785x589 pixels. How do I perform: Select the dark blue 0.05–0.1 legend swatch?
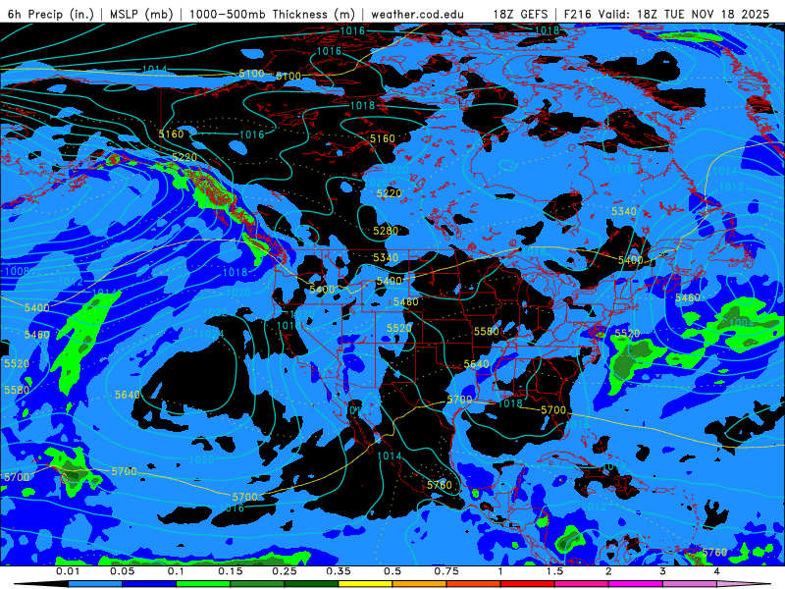click(149, 584)
